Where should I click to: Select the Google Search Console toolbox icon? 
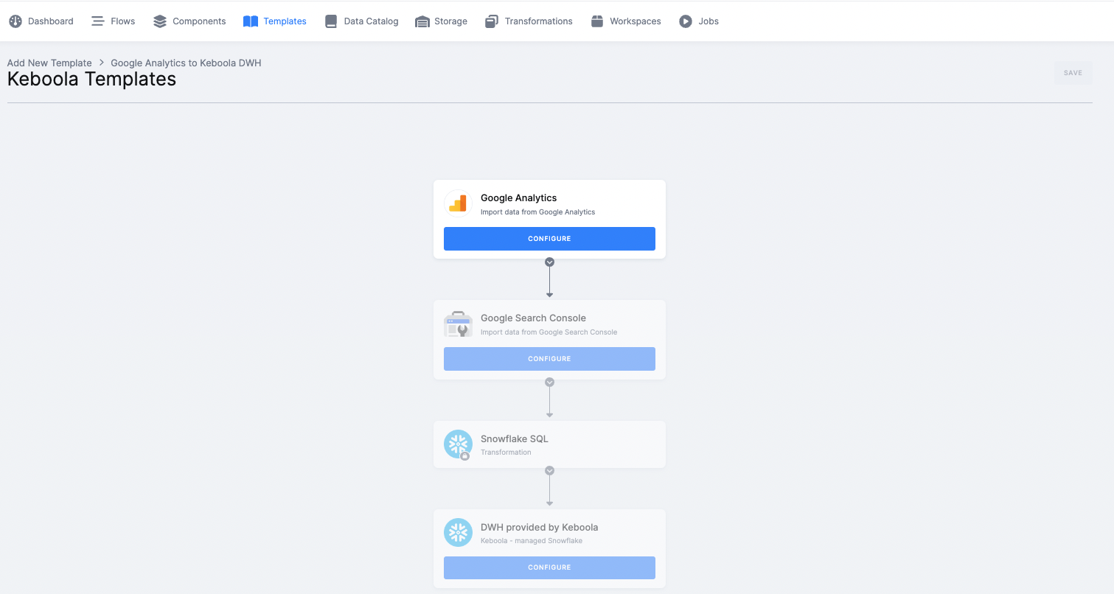pos(458,324)
